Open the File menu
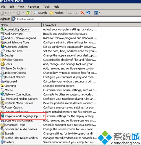 (x=3, y=7)
